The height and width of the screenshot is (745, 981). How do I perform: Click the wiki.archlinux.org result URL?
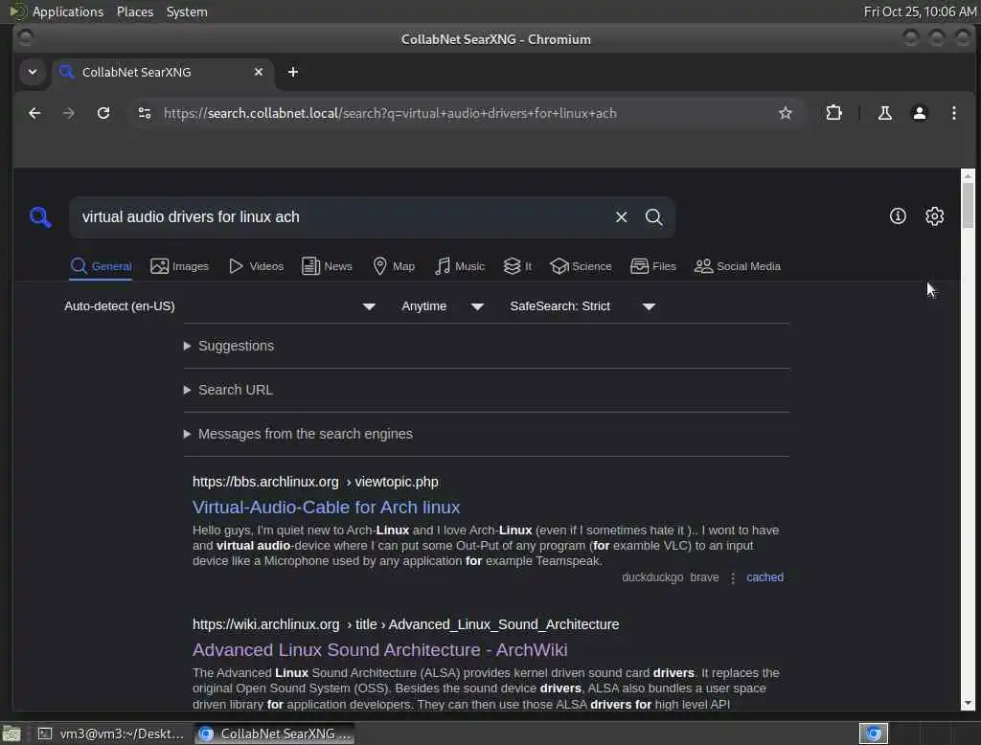pyautogui.click(x=405, y=624)
